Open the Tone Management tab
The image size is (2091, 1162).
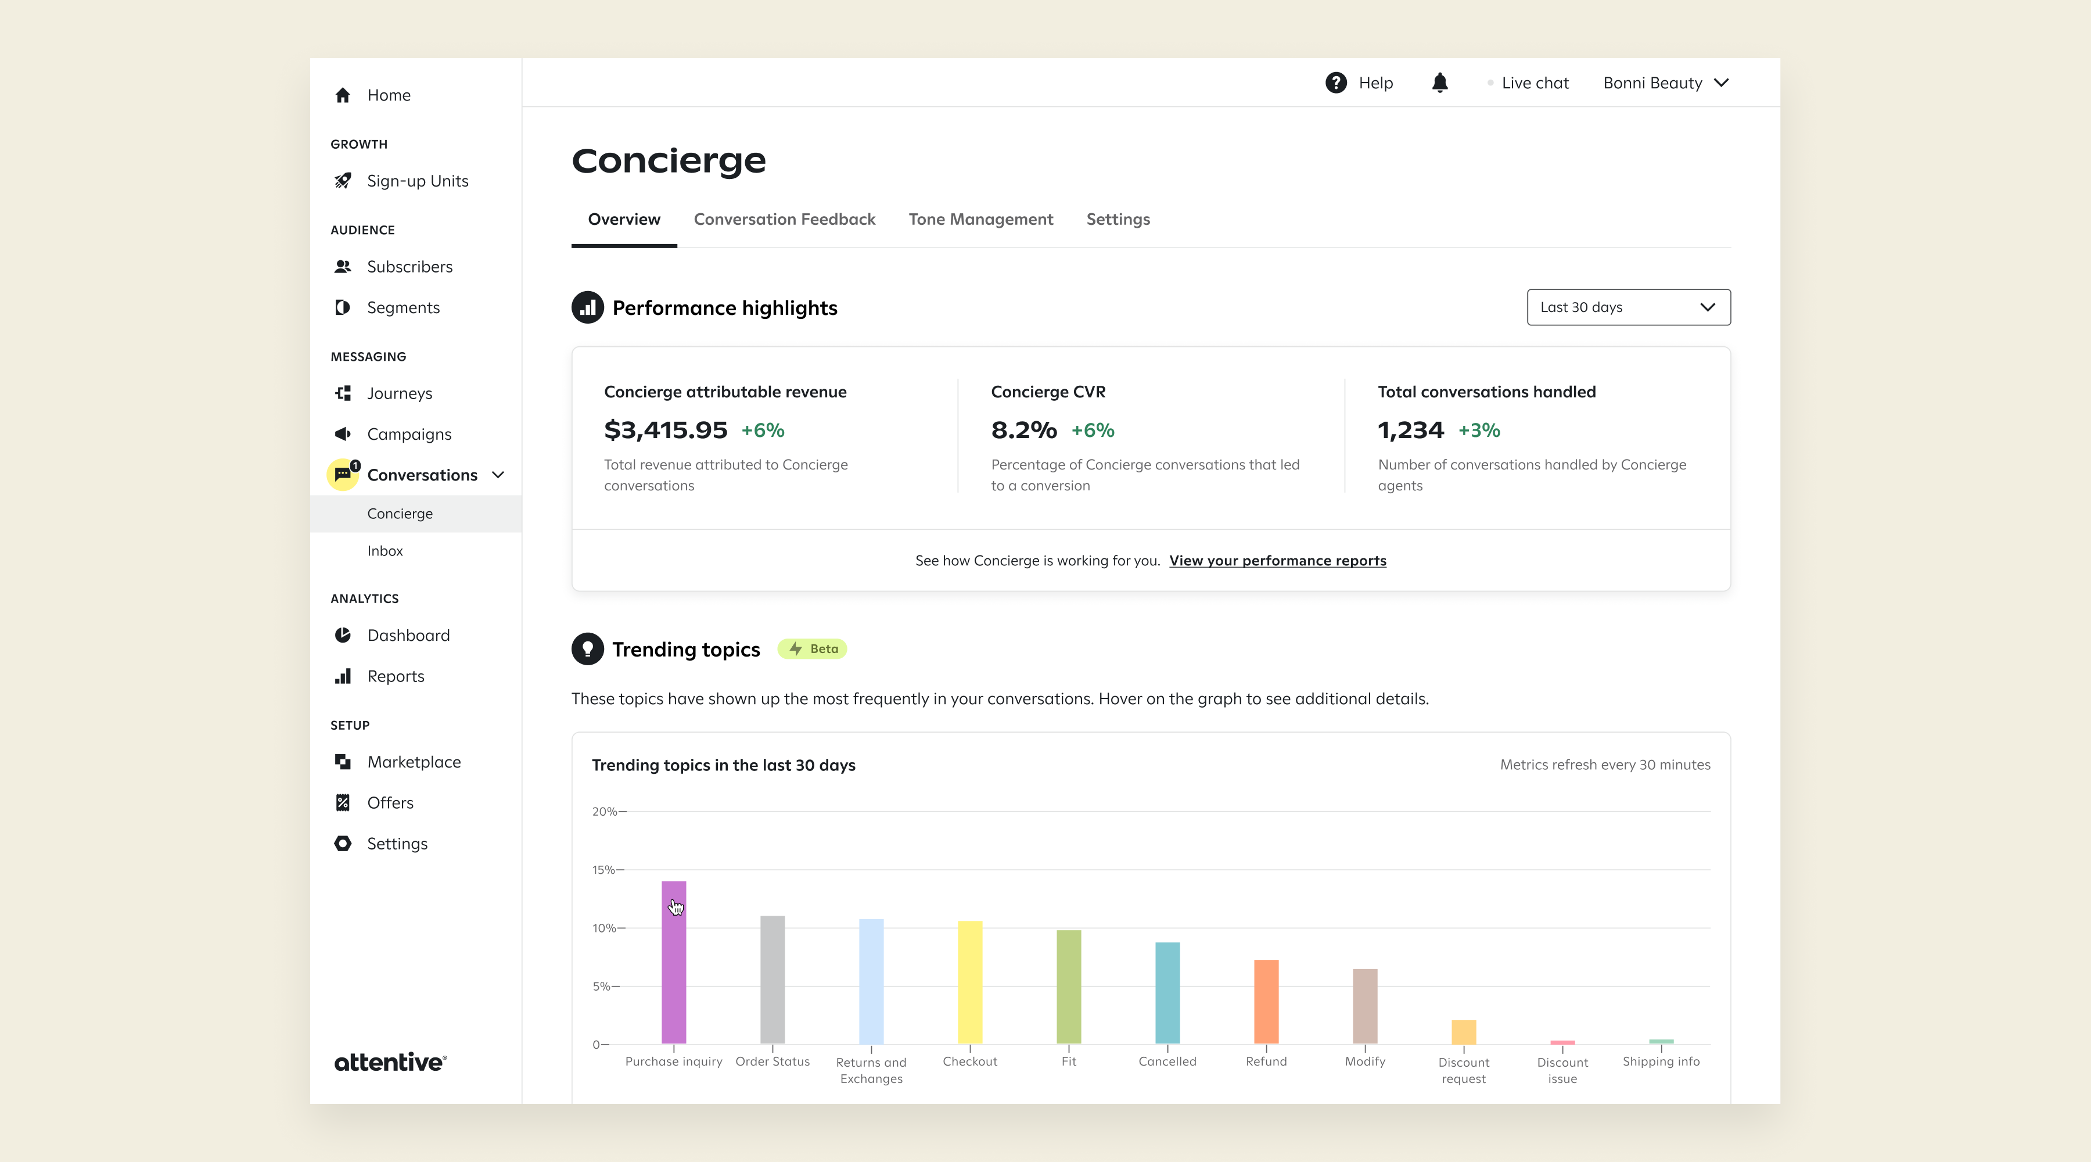click(x=980, y=219)
